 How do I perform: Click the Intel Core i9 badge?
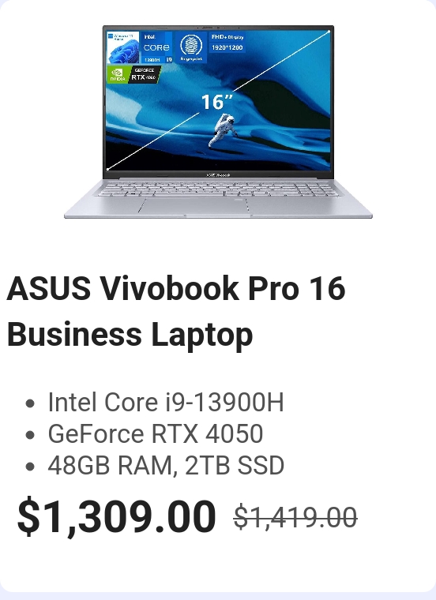click(x=156, y=48)
